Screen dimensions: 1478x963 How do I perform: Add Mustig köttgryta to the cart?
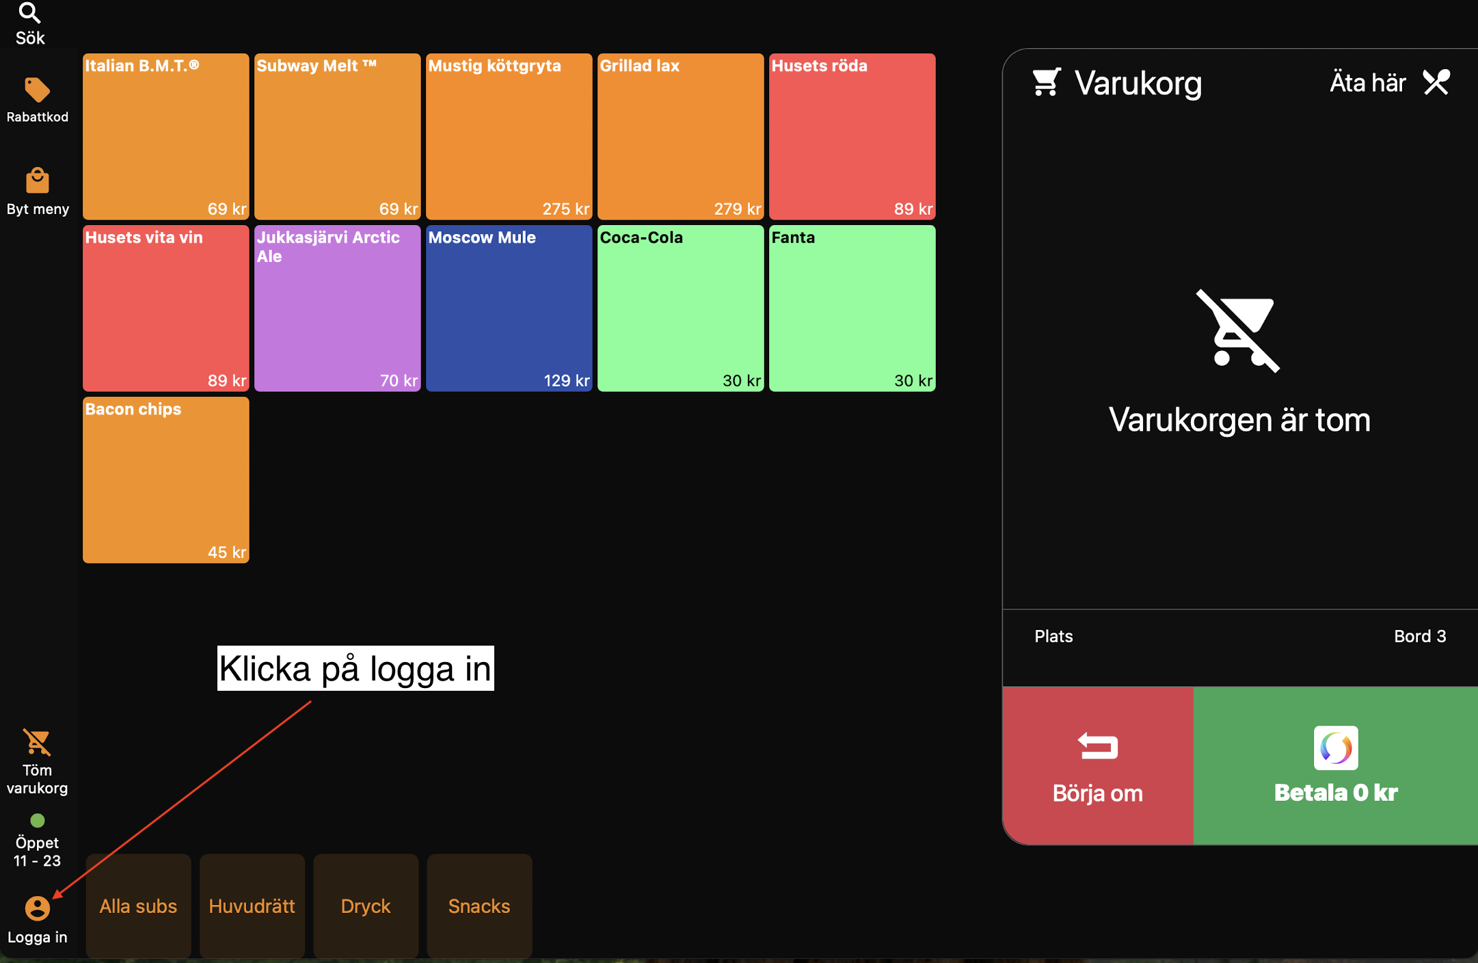pyautogui.click(x=509, y=137)
